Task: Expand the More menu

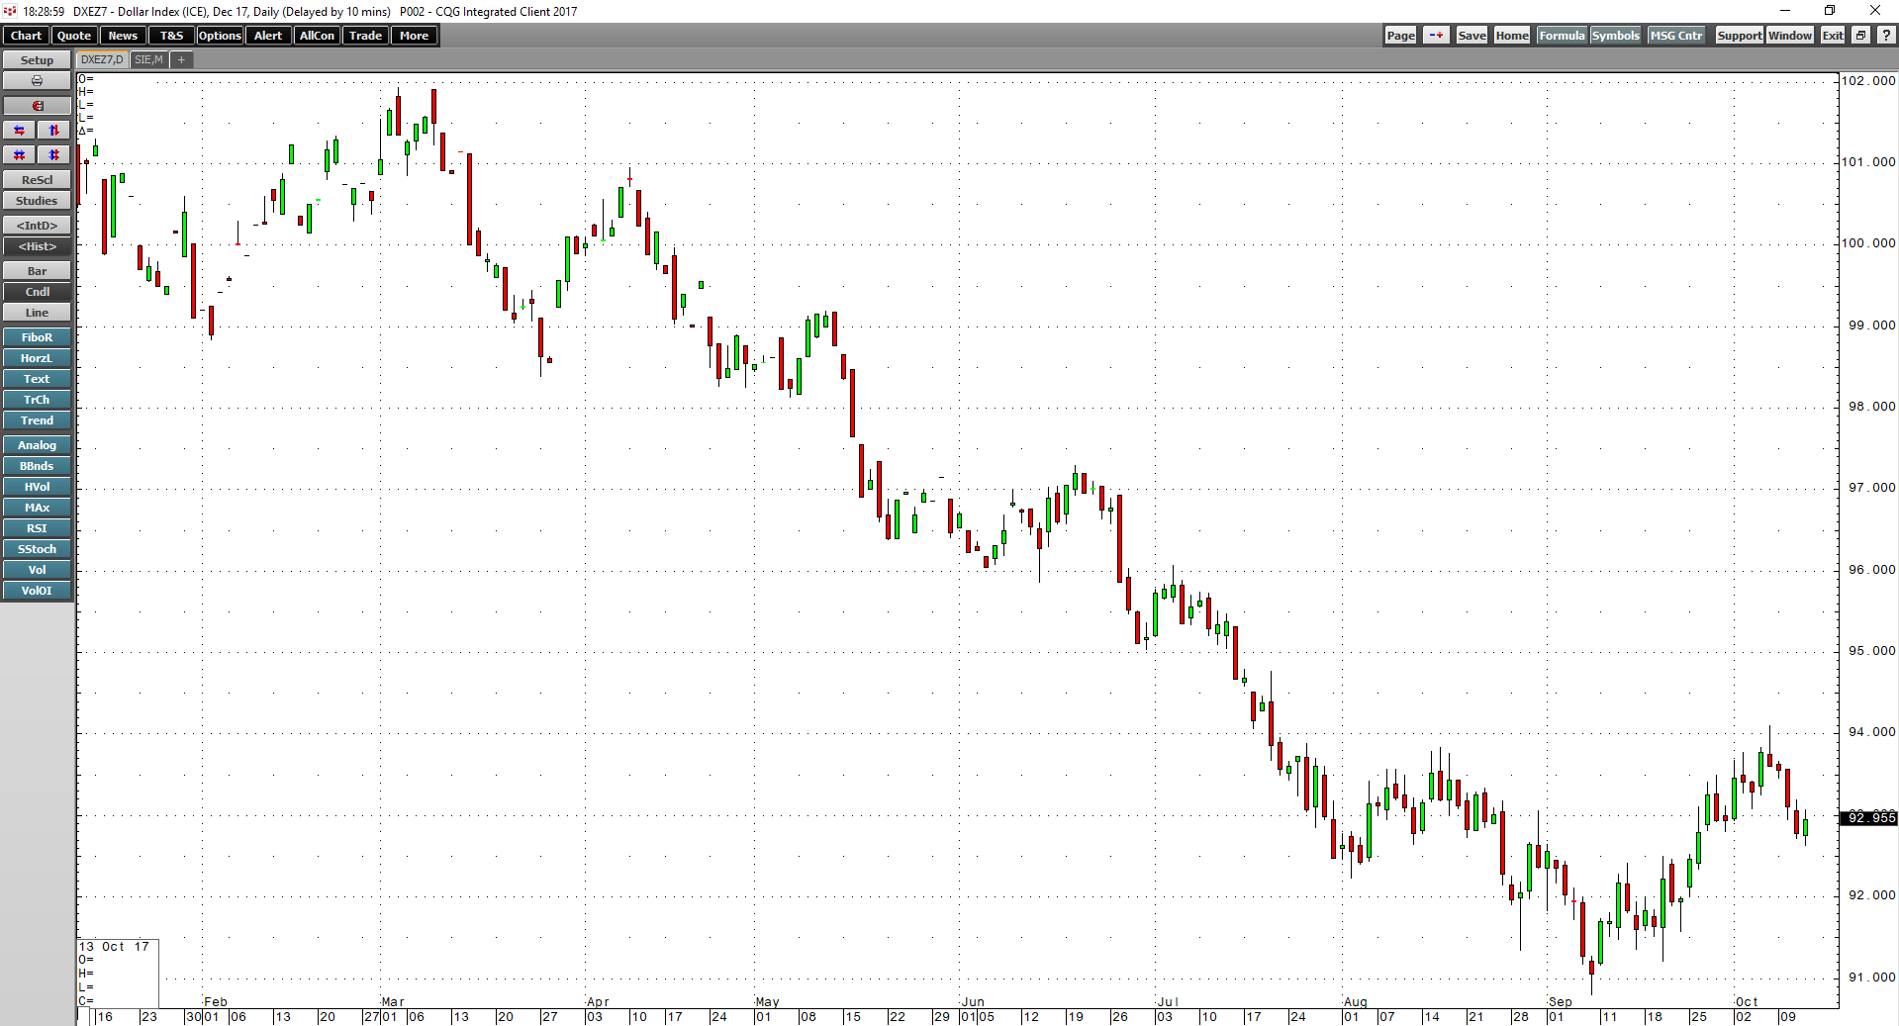Action: (414, 36)
